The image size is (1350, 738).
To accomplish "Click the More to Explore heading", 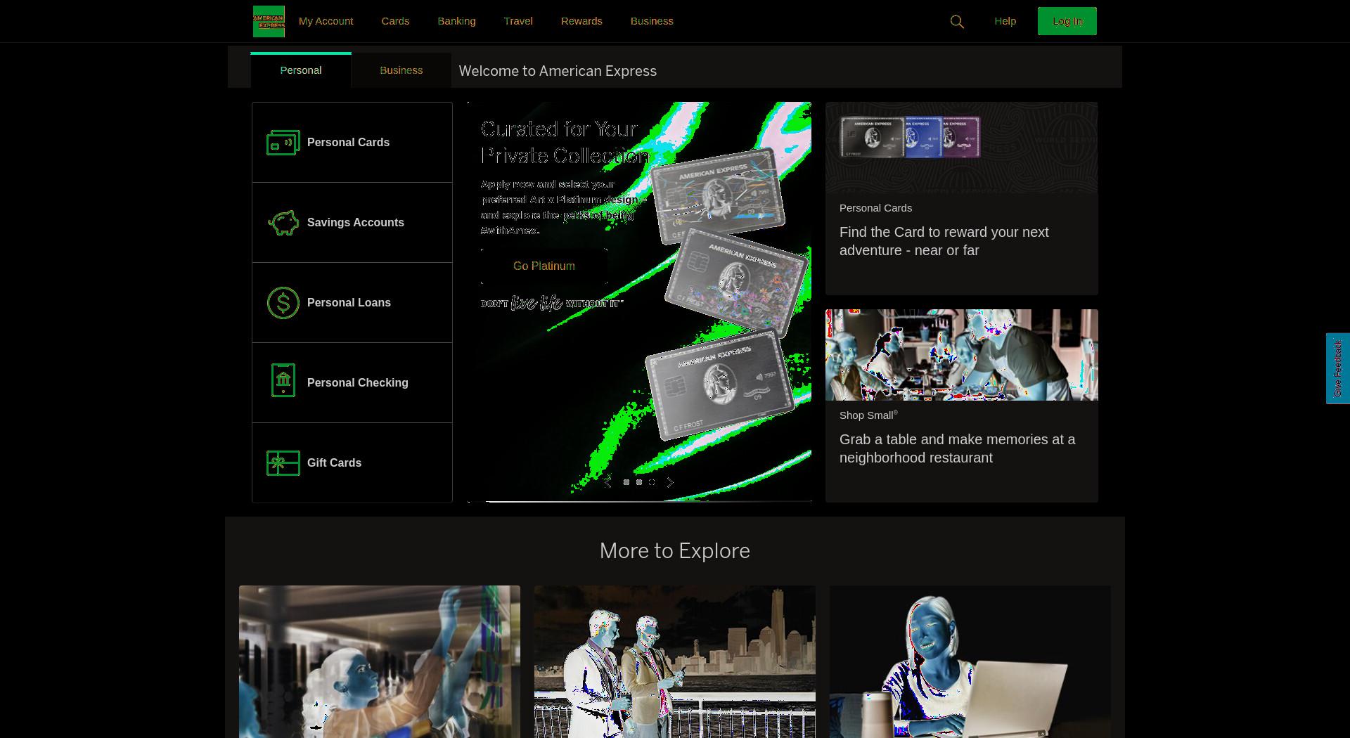I will click(x=675, y=550).
